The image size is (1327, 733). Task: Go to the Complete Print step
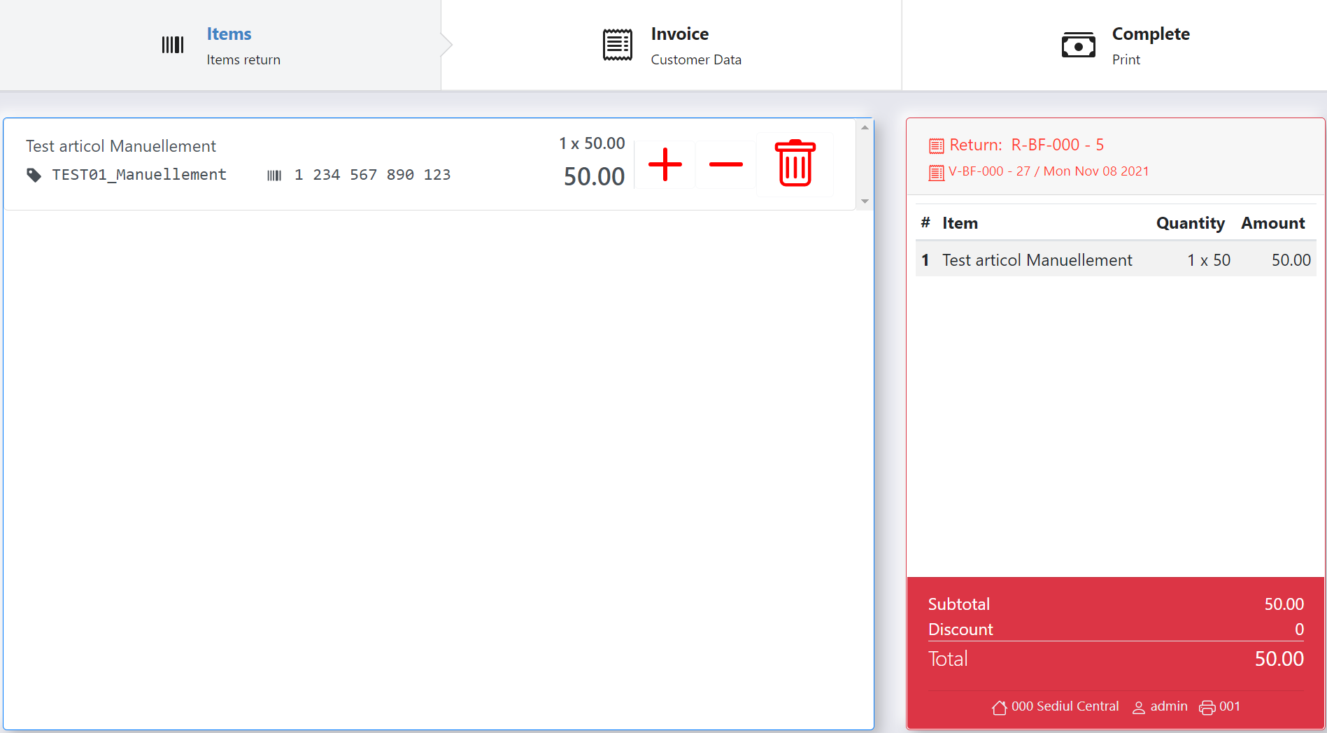click(x=1114, y=45)
